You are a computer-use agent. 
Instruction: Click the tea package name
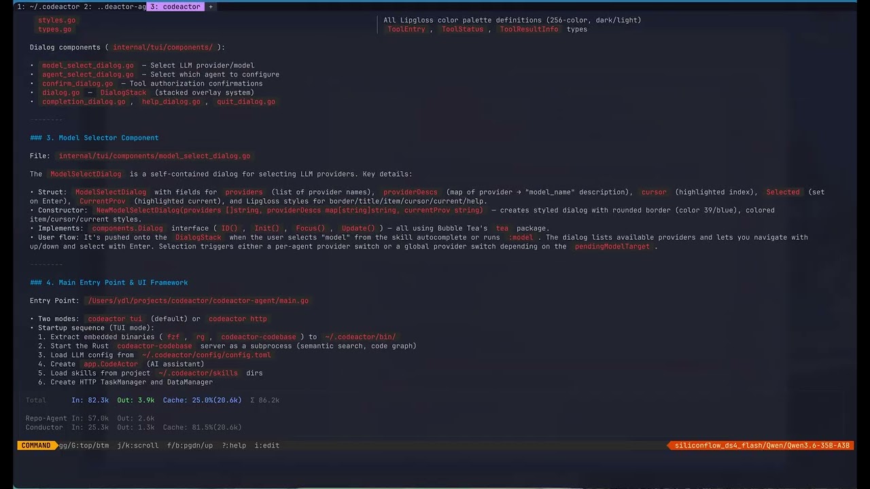502,228
